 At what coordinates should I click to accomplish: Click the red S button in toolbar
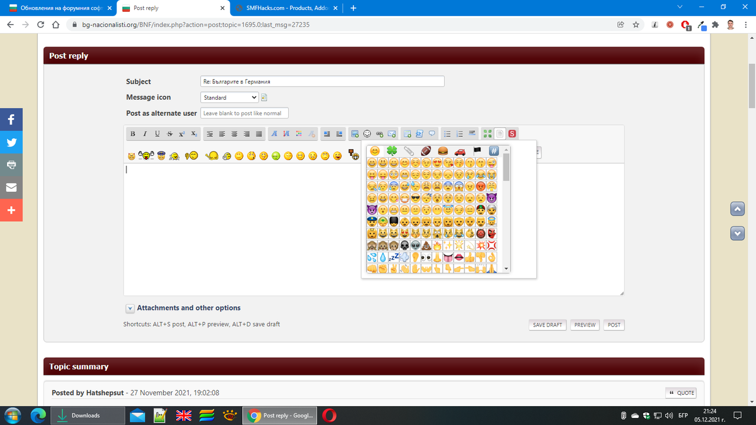[x=512, y=134]
